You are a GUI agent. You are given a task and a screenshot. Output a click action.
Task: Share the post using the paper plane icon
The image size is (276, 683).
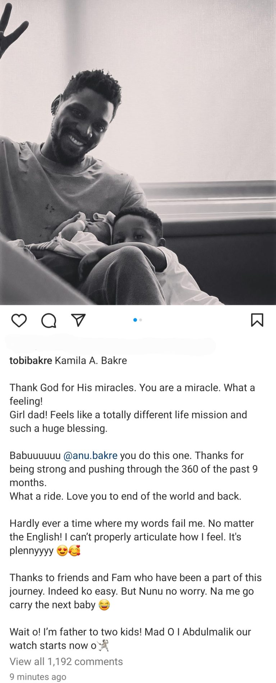click(78, 320)
